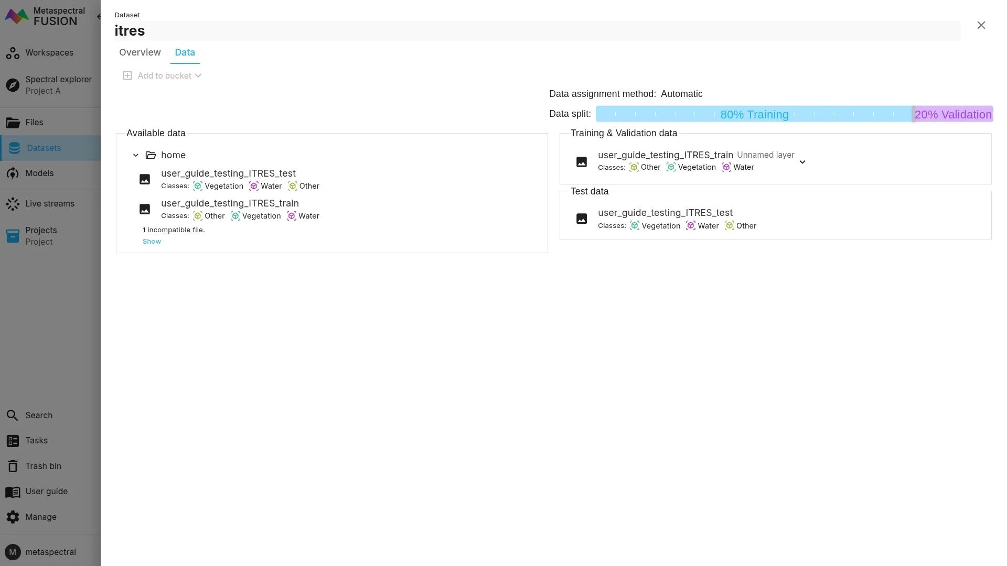Expand the Unnamed layer chevron for ITRES_train
The width and height of the screenshot is (1007, 566).
tap(802, 162)
